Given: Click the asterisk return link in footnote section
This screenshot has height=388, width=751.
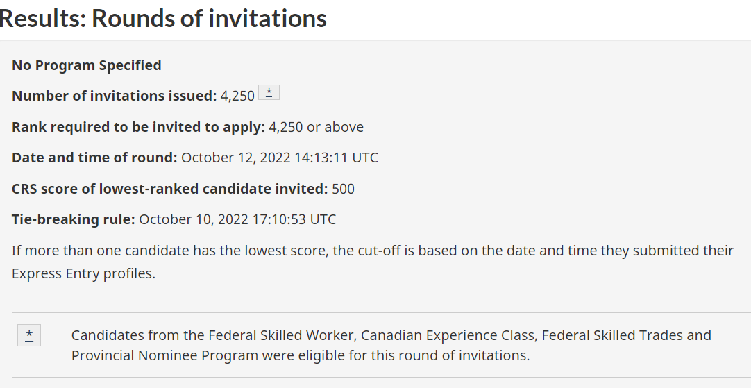Looking at the screenshot, I should click(x=29, y=335).
